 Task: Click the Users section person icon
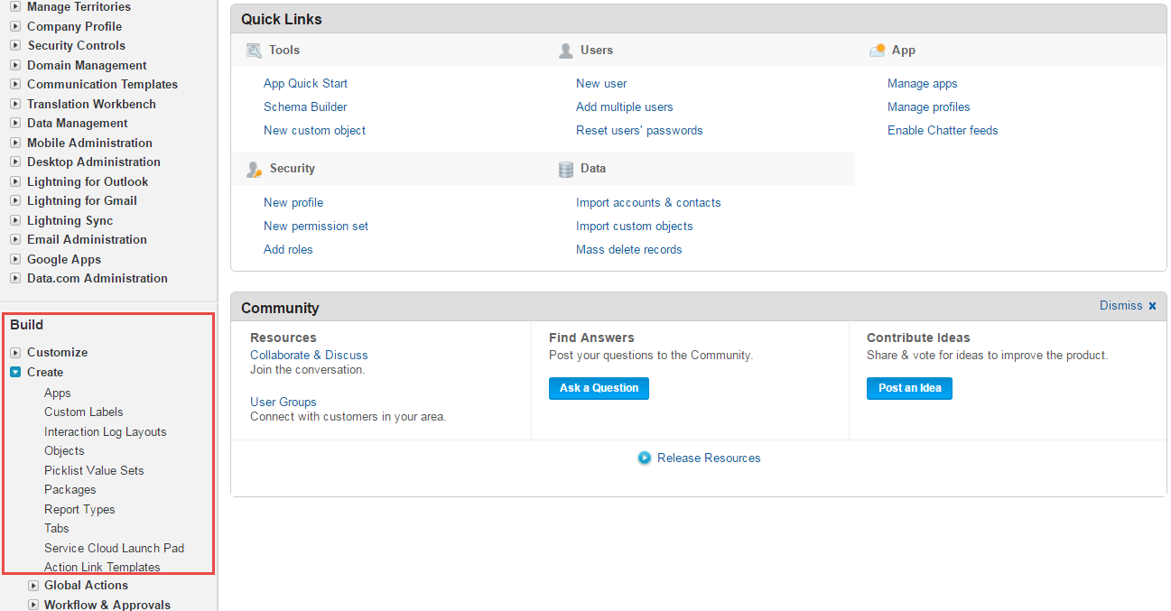pos(566,51)
